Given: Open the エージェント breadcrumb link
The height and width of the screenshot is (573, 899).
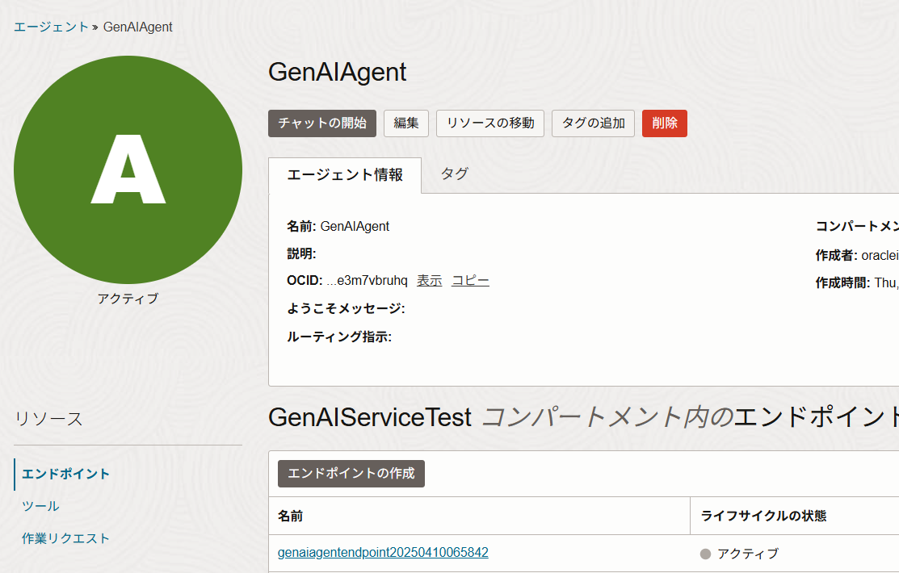Looking at the screenshot, I should click(x=51, y=27).
